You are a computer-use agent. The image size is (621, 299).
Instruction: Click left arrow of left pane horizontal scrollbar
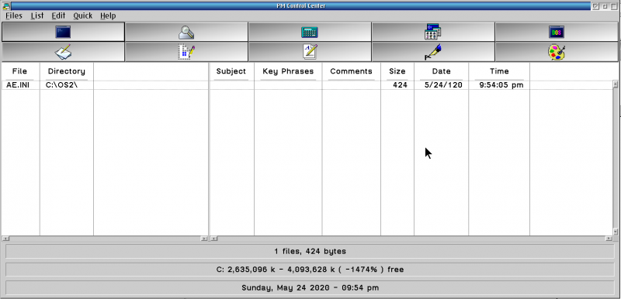[6, 239]
